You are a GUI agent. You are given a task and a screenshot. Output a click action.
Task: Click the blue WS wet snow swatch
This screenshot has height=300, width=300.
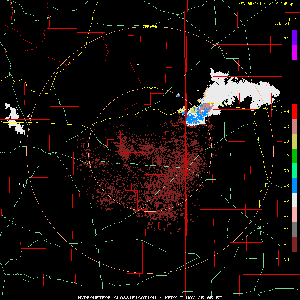click(294, 185)
